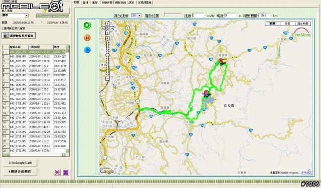Click the 檔案名稱 column header

tap(19, 47)
